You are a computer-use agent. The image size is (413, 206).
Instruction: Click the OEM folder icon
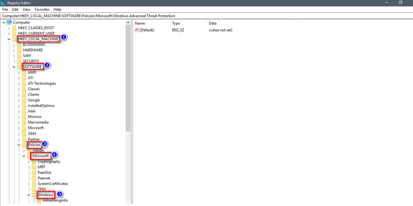pos(24,133)
